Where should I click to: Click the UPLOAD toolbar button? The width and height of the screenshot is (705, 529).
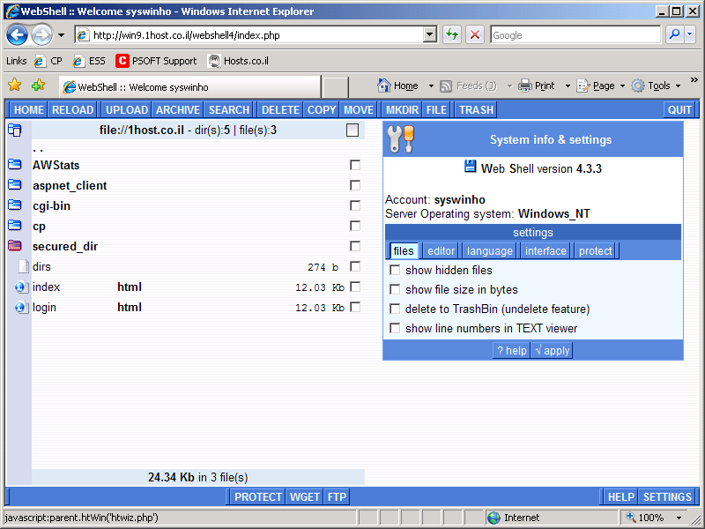[x=127, y=110]
